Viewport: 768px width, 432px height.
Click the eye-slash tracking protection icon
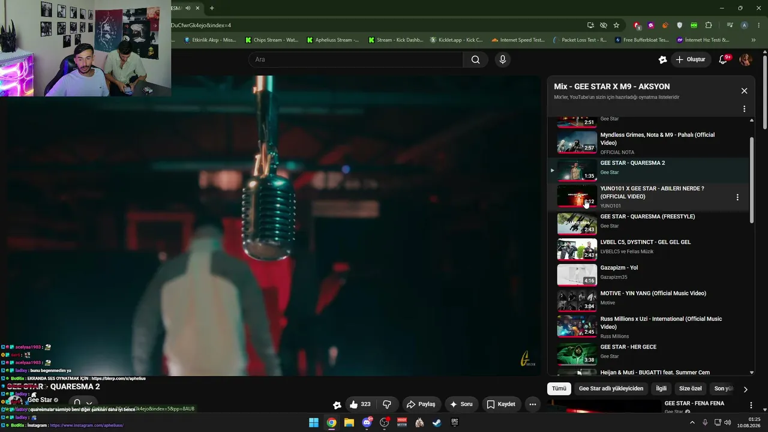(x=604, y=25)
